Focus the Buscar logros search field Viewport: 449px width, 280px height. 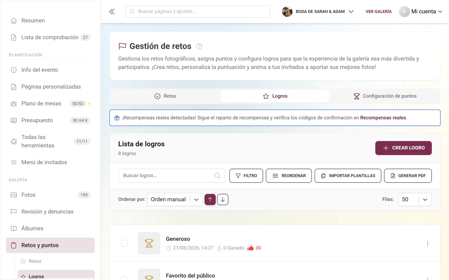point(171,176)
